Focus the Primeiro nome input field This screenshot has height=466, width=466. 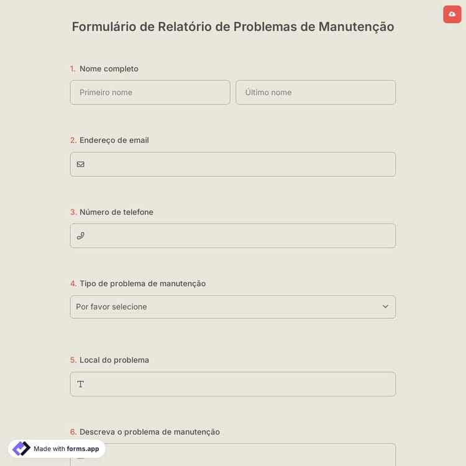tap(150, 93)
